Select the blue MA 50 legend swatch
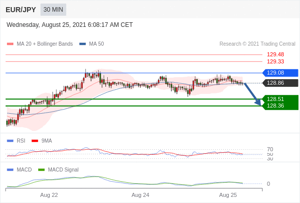The height and width of the screenshot is (203, 300). click(x=82, y=44)
